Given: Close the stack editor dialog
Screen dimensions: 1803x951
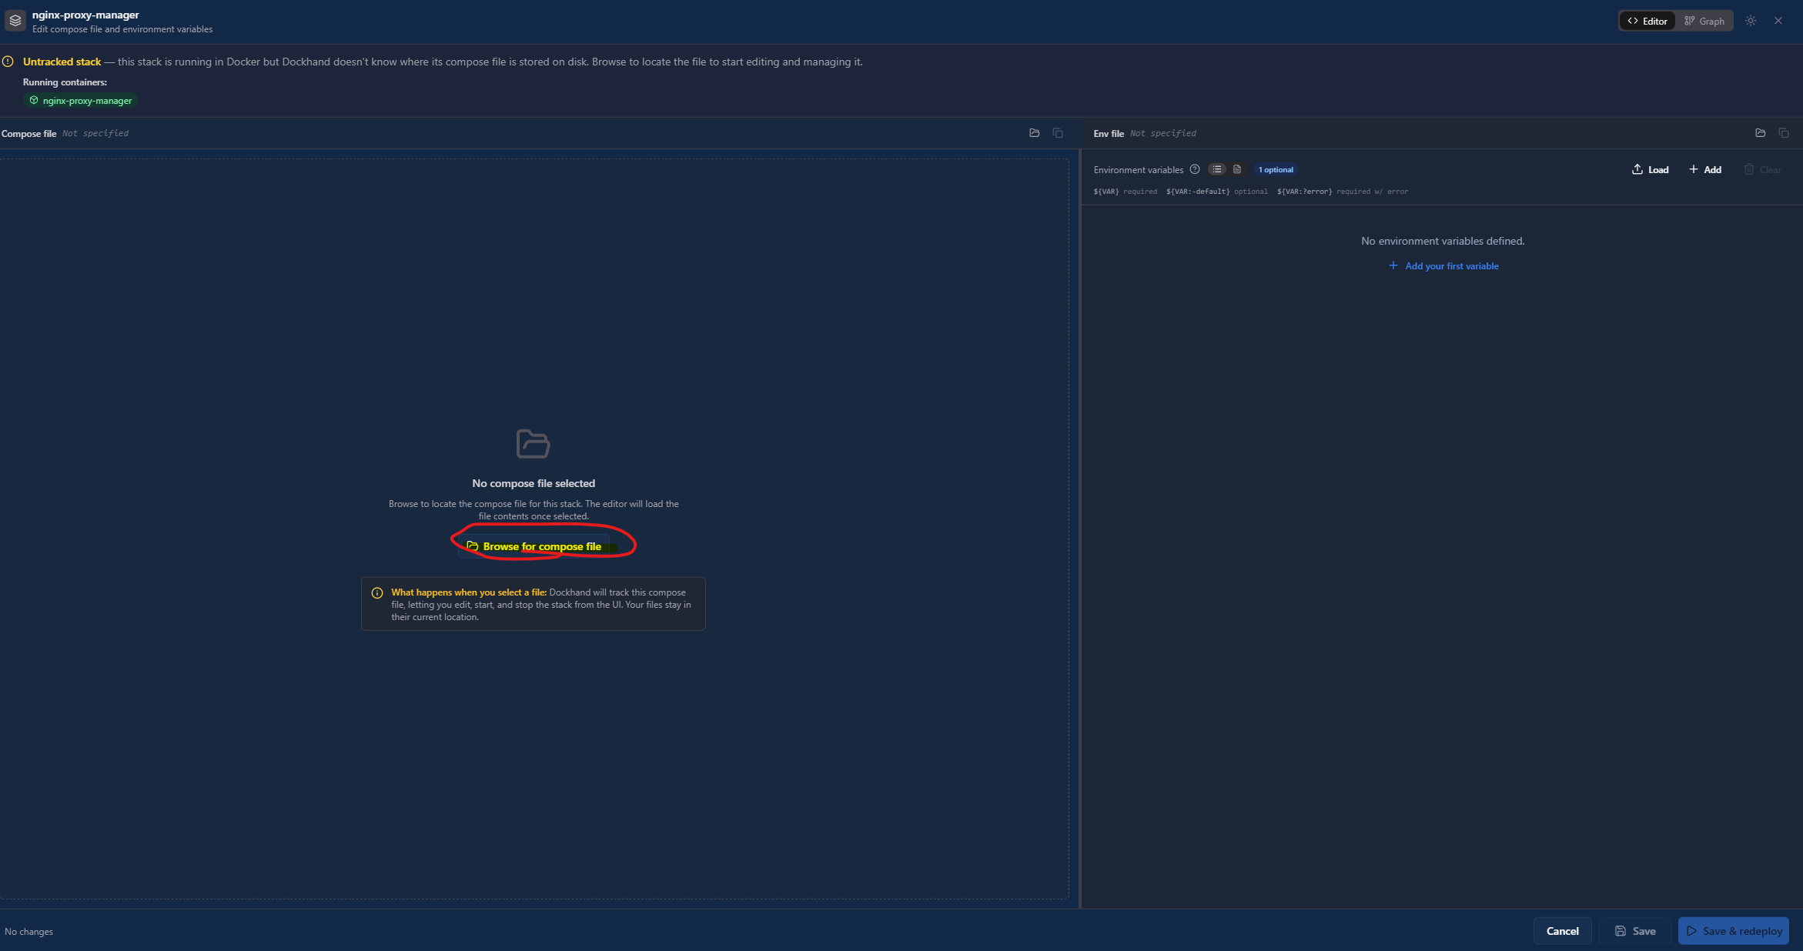Looking at the screenshot, I should [1778, 21].
